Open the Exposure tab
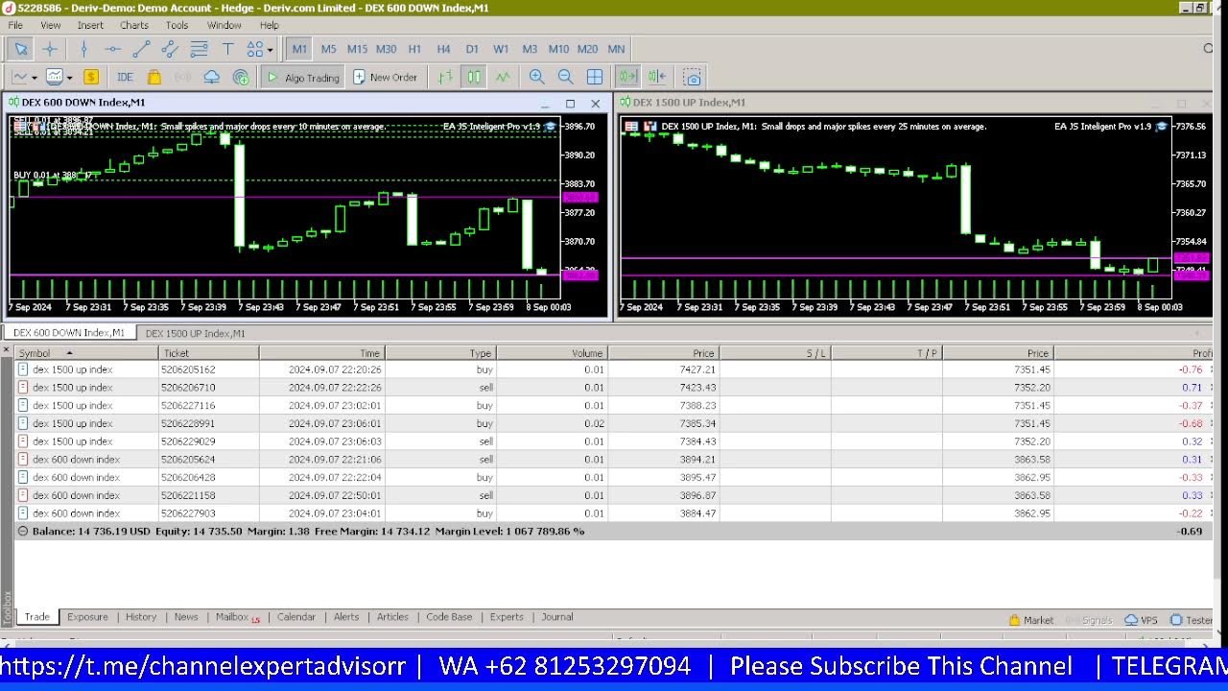The height and width of the screenshot is (691, 1228). 87,617
